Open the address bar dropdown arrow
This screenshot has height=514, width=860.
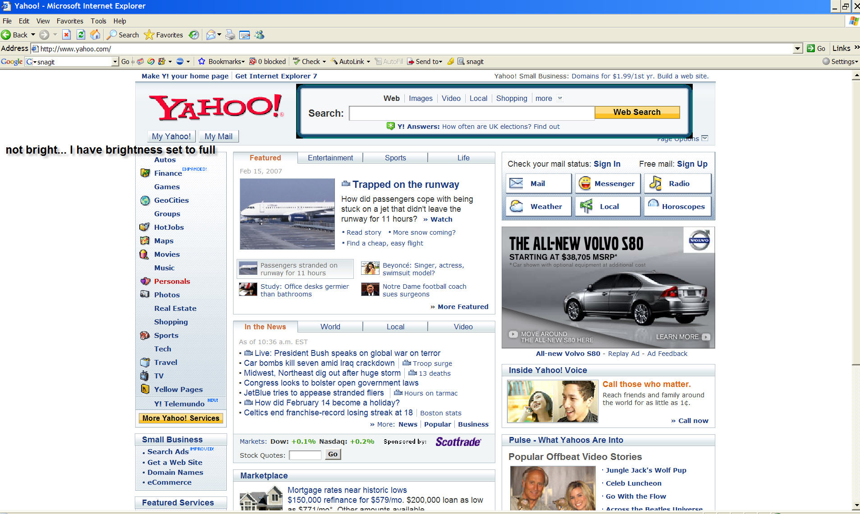pos(797,49)
